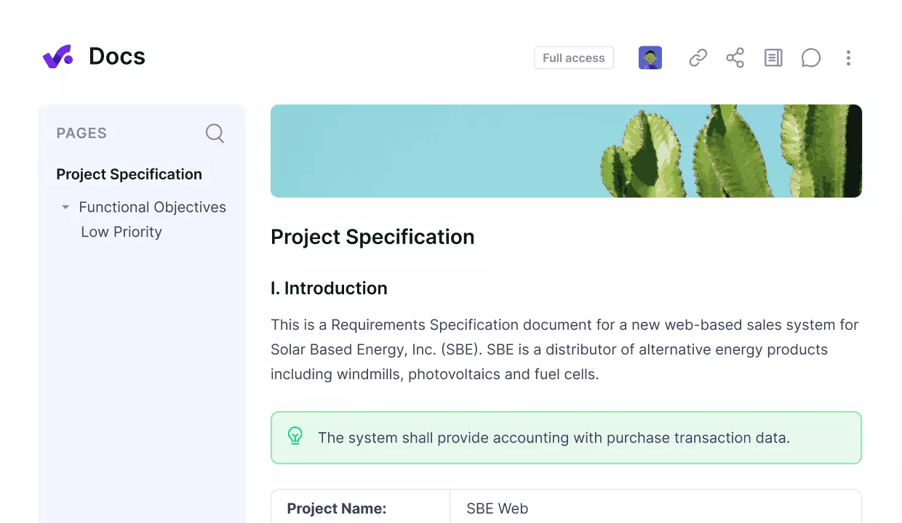Expand the chevron next to Functional Objectives
This screenshot has height=523, width=902.
(65, 207)
